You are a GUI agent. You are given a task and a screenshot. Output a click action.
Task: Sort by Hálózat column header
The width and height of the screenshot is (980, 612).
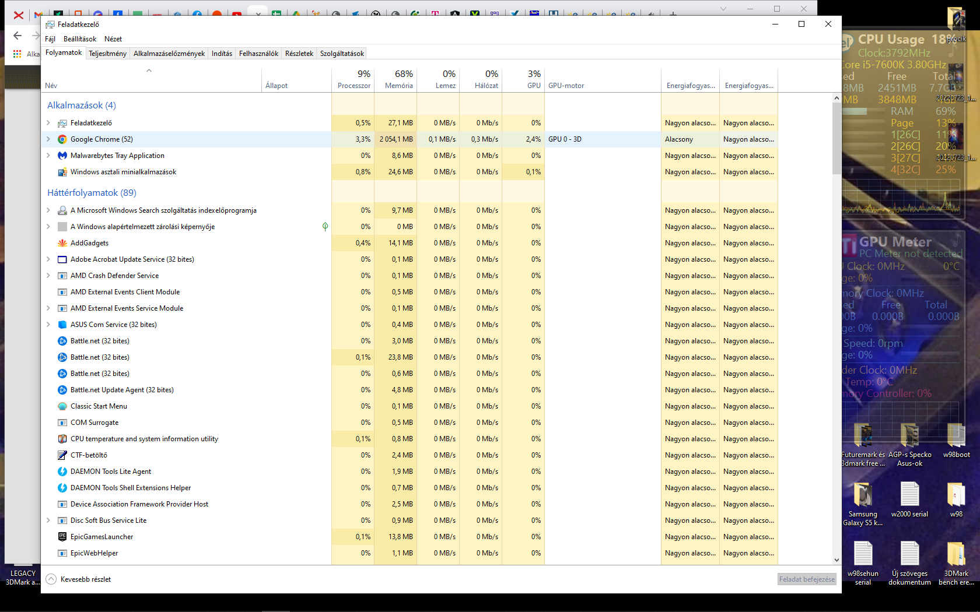481,80
